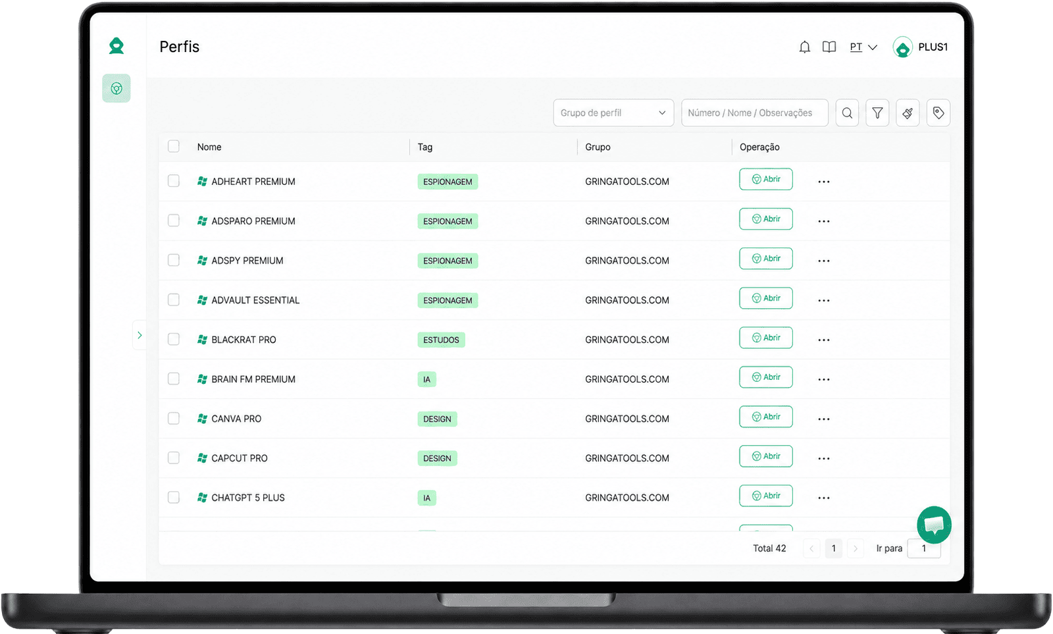
Task: Click the platform icon beside ADHEART PREMIUM
Action: [x=203, y=181]
